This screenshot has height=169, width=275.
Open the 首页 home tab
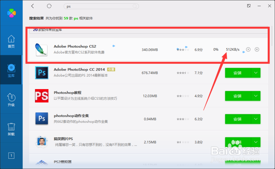click(11, 42)
